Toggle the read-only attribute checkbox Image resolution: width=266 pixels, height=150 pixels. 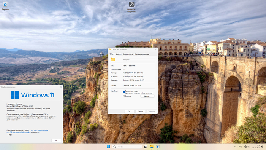pos(123,92)
